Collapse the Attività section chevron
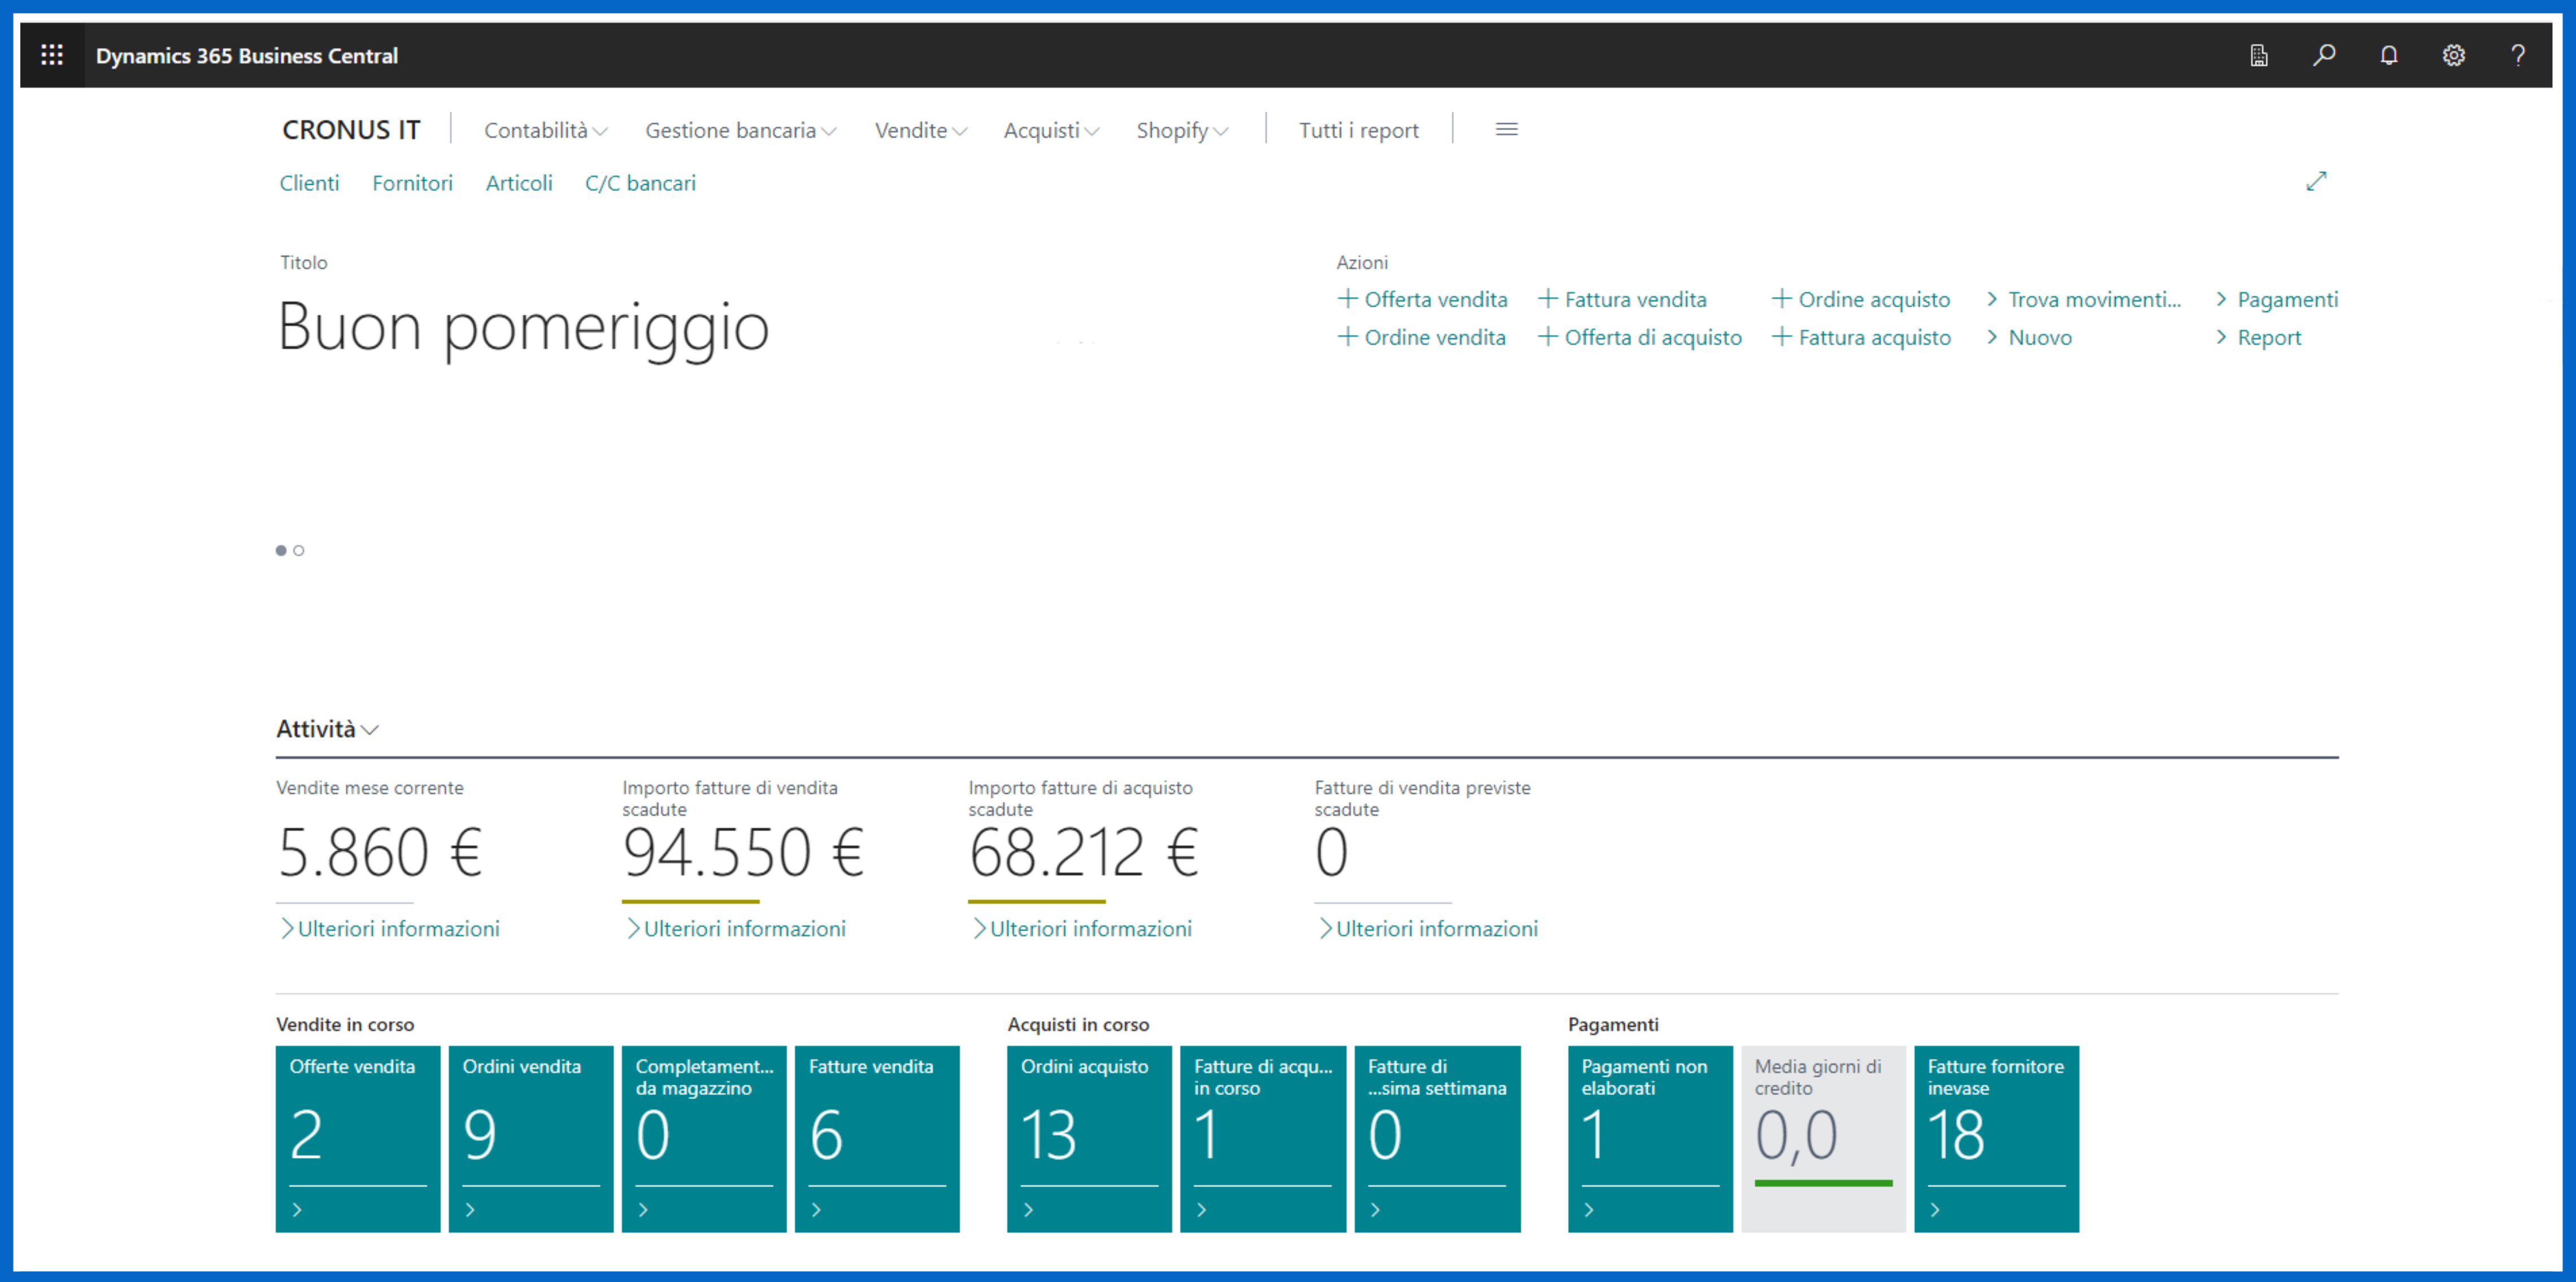The height and width of the screenshot is (1282, 2576). pos(369,730)
